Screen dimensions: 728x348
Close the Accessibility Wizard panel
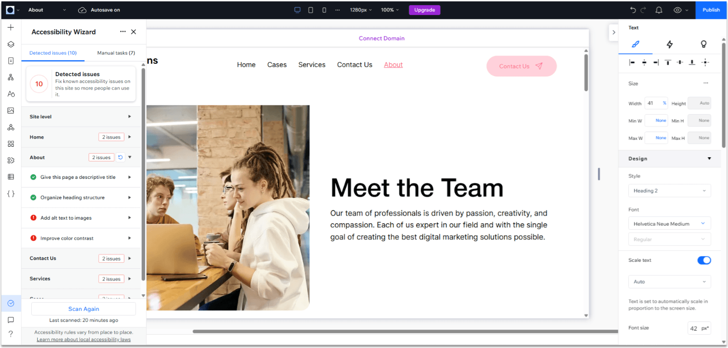tap(134, 32)
